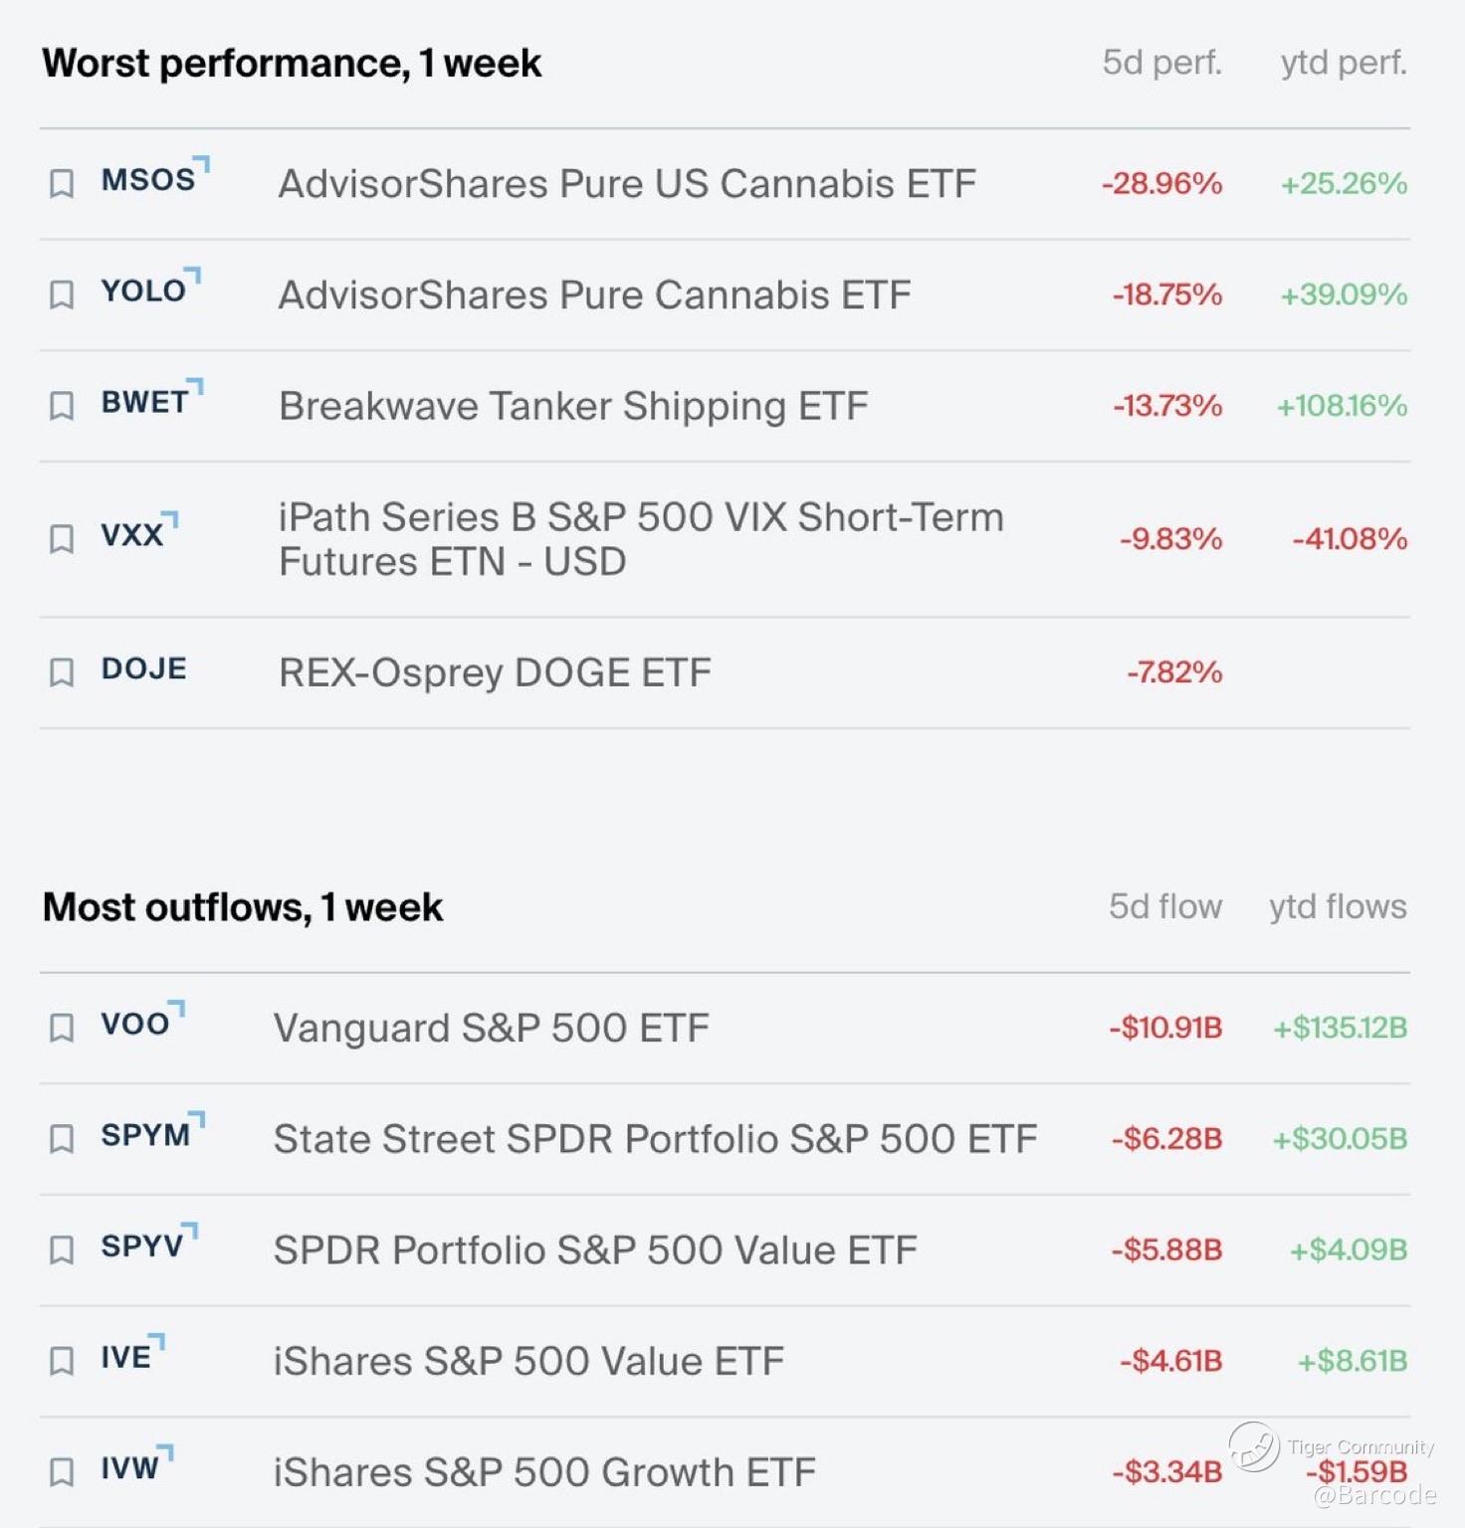The width and height of the screenshot is (1465, 1528).
Task: Click the SPYM bookmark icon
Action: [62, 1139]
